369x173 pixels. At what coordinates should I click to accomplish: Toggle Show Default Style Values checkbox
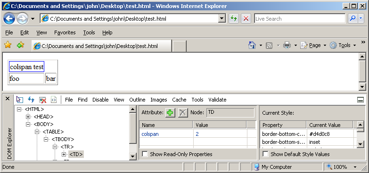[265, 154]
